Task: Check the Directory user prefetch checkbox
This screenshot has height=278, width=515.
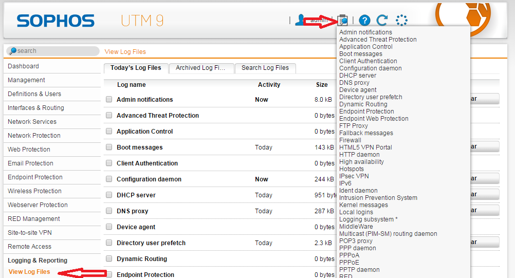Action: pyautogui.click(x=109, y=243)
